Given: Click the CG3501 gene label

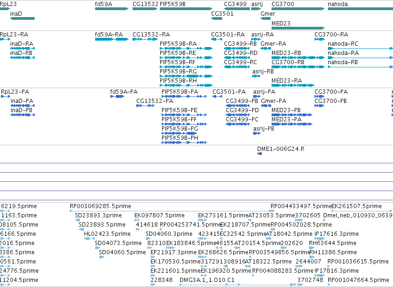Looking at the screenshot, I should tap(222, 14).
